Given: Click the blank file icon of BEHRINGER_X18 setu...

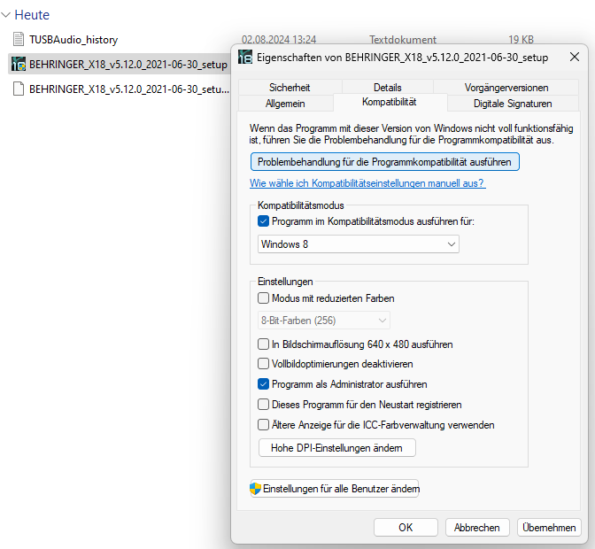Looking at the screenshot, I should [19, 89].
